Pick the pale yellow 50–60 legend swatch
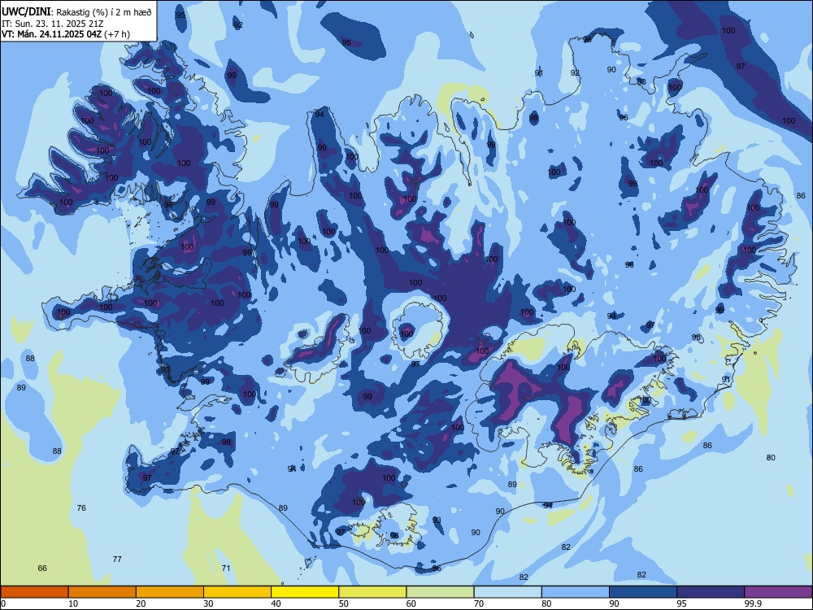Image resolution: width=813 pixels, height=610 pixels. [x=372, y=592]
